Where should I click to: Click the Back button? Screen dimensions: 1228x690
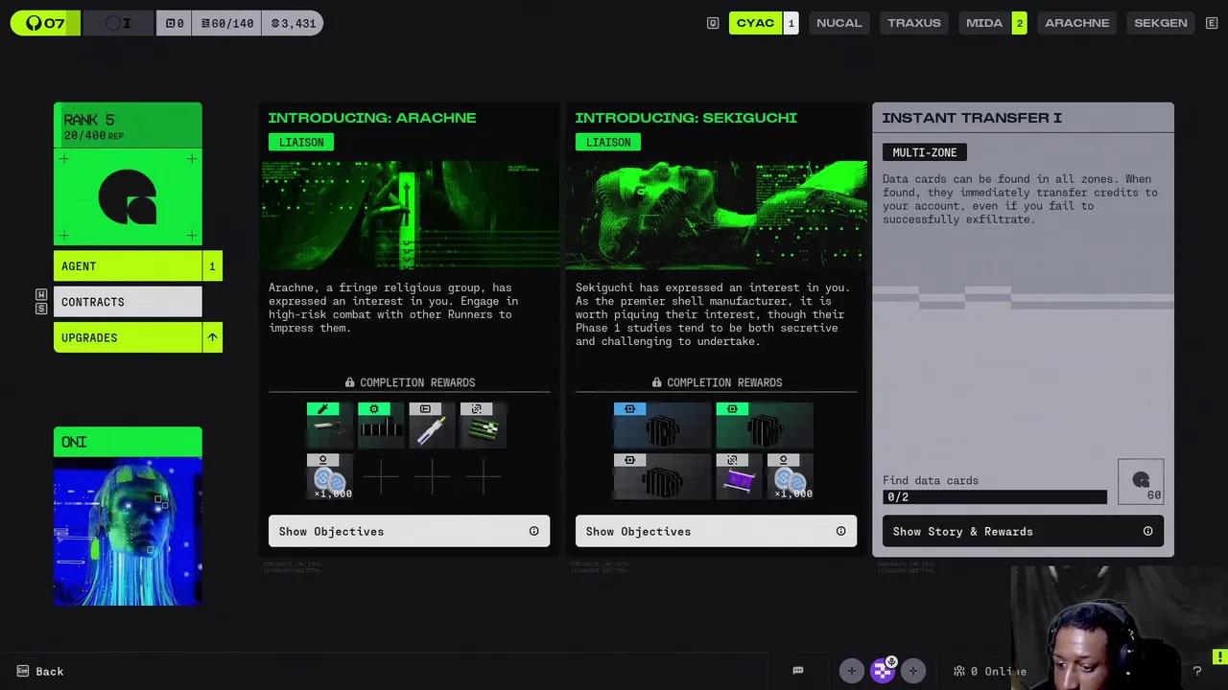[40, 671]
